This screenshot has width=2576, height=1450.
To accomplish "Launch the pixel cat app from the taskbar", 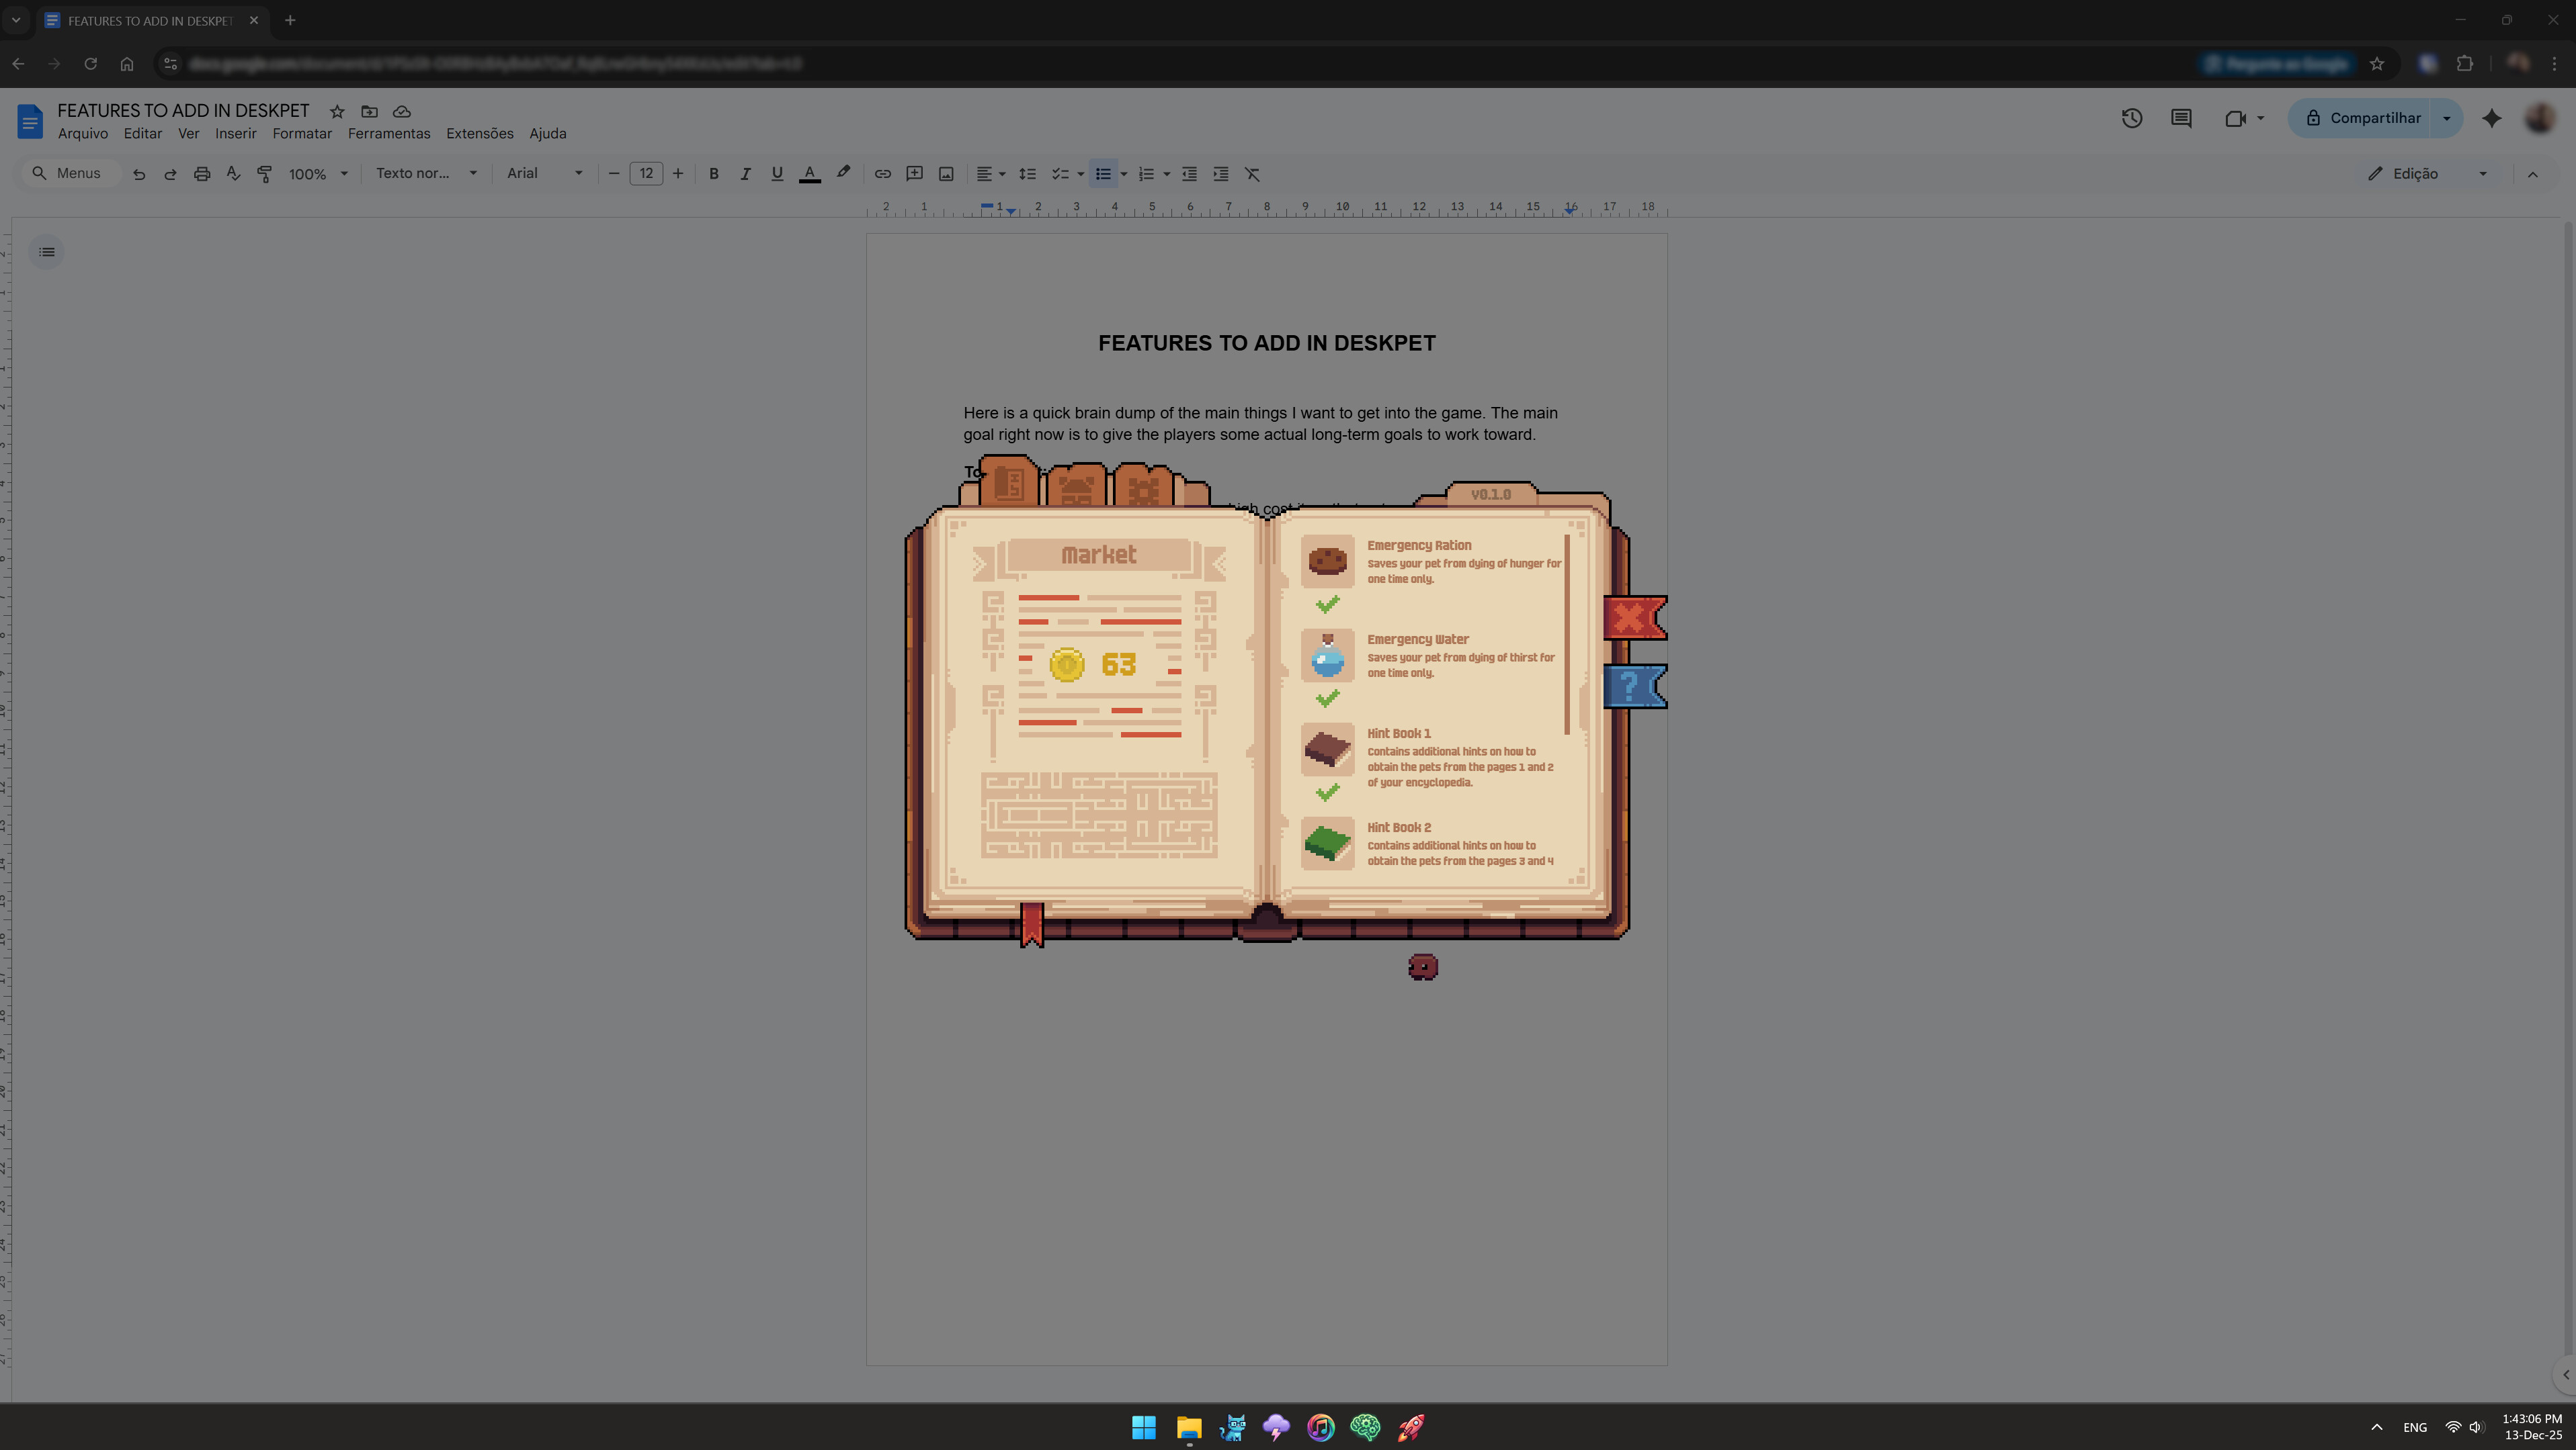I will click(x=1232, y=1427).
